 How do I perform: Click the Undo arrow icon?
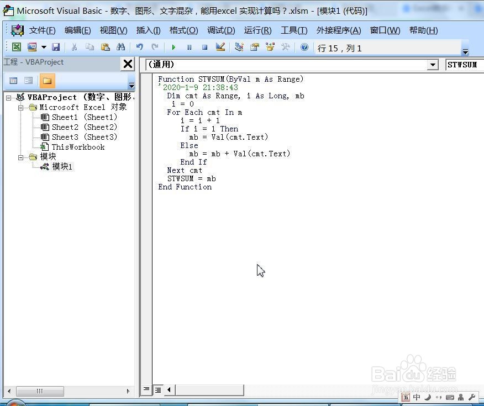click(x=140, y=47)
